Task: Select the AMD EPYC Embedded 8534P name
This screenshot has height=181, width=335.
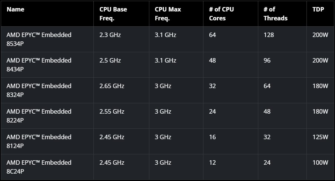Action: 39,39
